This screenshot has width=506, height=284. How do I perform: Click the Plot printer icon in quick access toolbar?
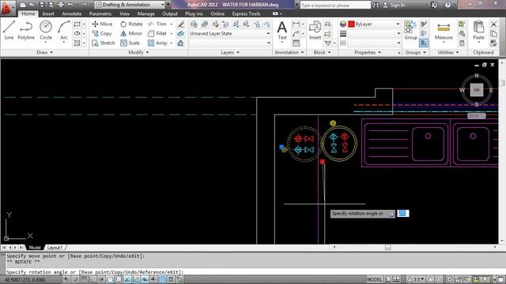coord(61,5)
